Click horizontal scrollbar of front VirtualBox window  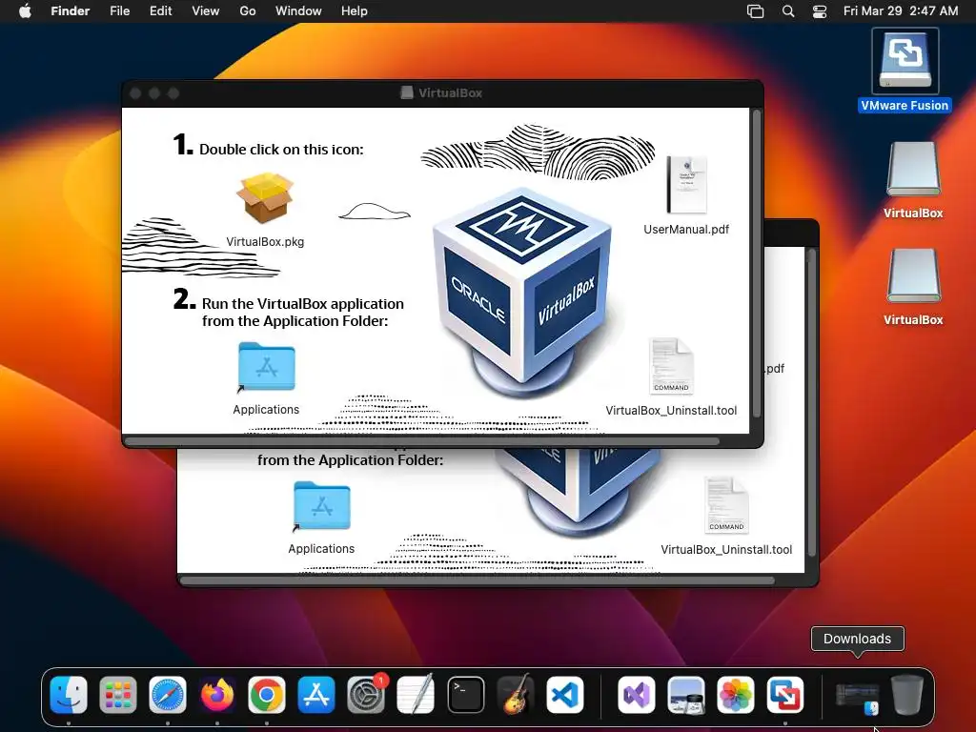tap(422, 441)
